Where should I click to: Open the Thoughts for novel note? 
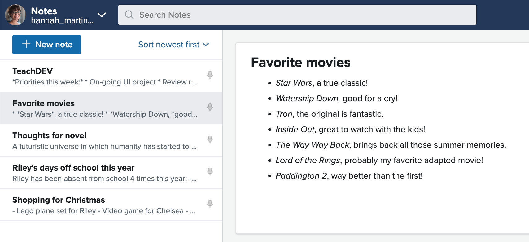point(111,140)
